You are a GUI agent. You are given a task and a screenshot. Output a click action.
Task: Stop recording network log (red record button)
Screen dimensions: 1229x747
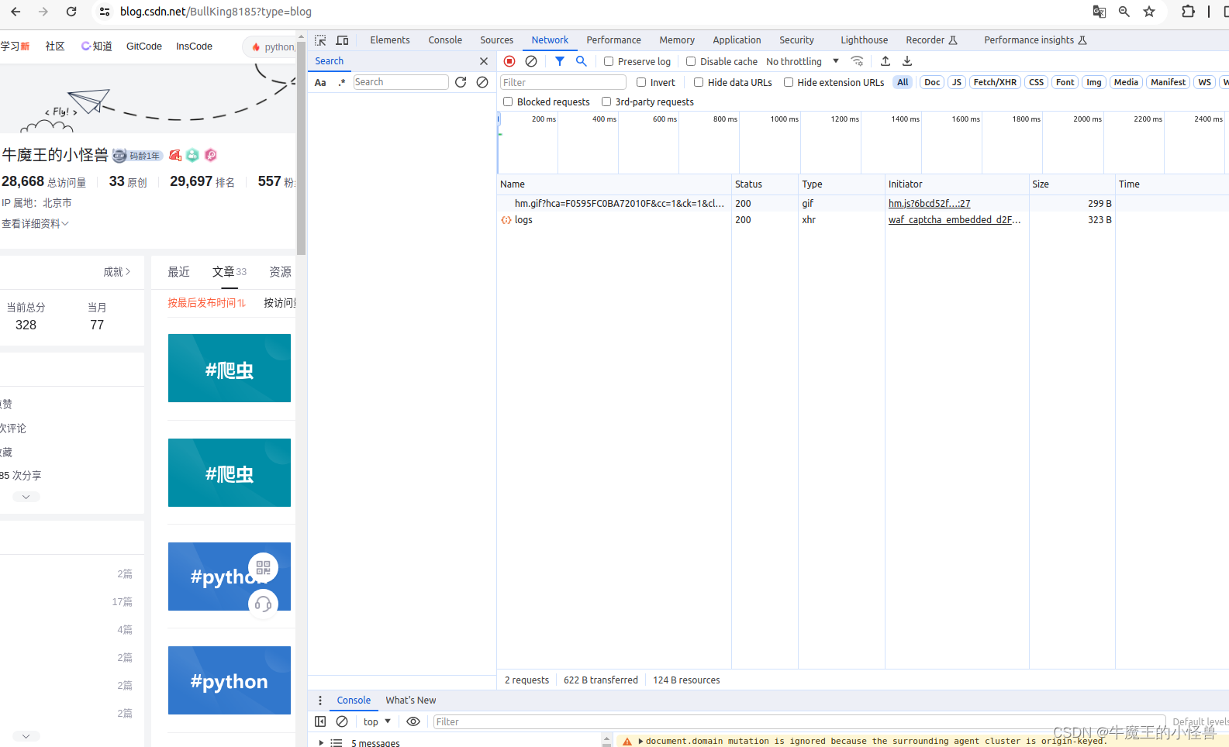[x=509, y=61]
